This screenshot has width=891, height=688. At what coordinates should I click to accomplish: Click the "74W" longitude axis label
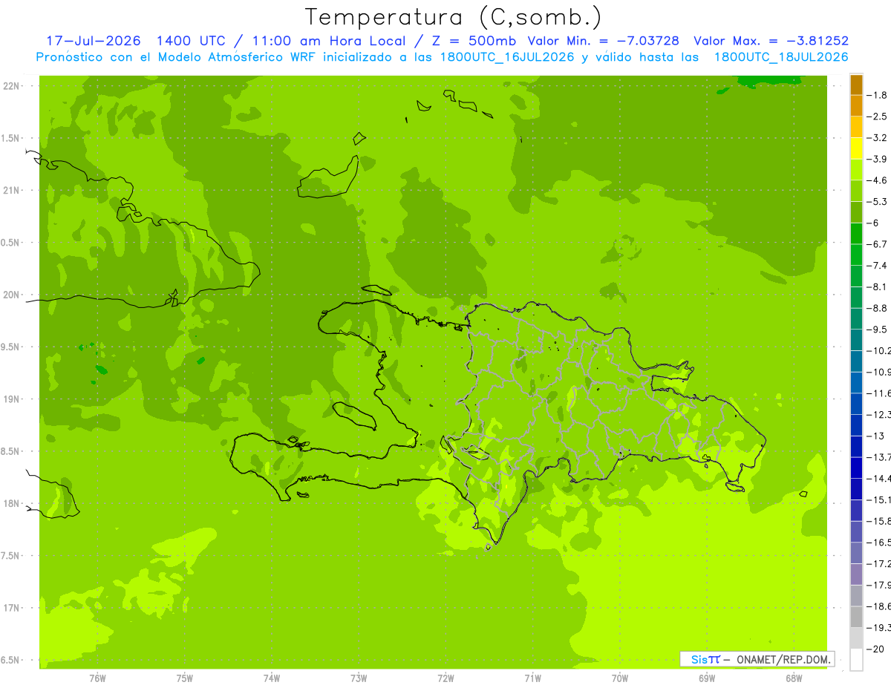pyautogui.click(x=272, y=678)
